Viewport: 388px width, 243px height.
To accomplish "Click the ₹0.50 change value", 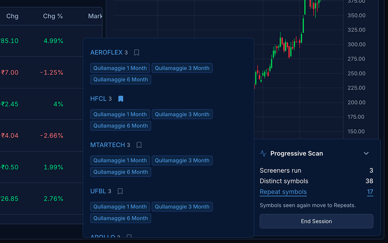I will click(x=9, y=167).
